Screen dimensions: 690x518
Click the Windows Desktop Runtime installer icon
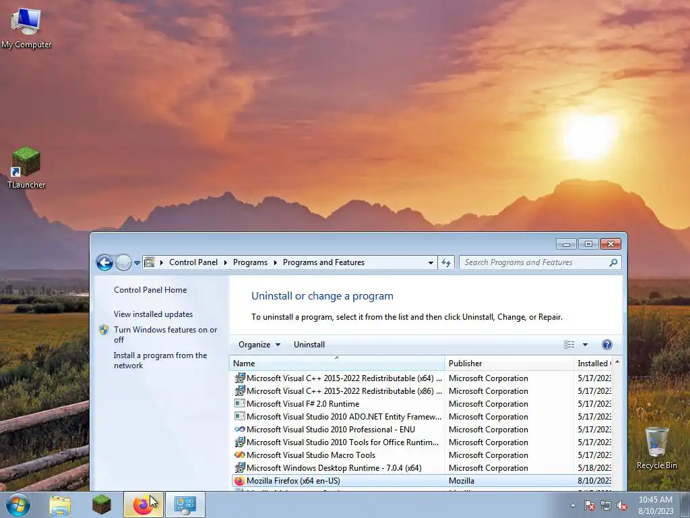[x=239, y=468]
